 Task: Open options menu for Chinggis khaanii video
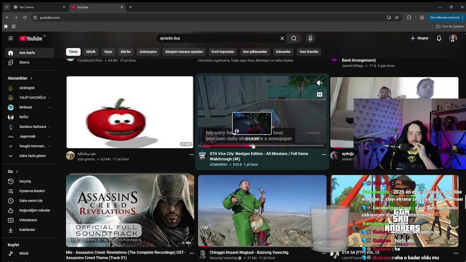[x=324, y=253]
